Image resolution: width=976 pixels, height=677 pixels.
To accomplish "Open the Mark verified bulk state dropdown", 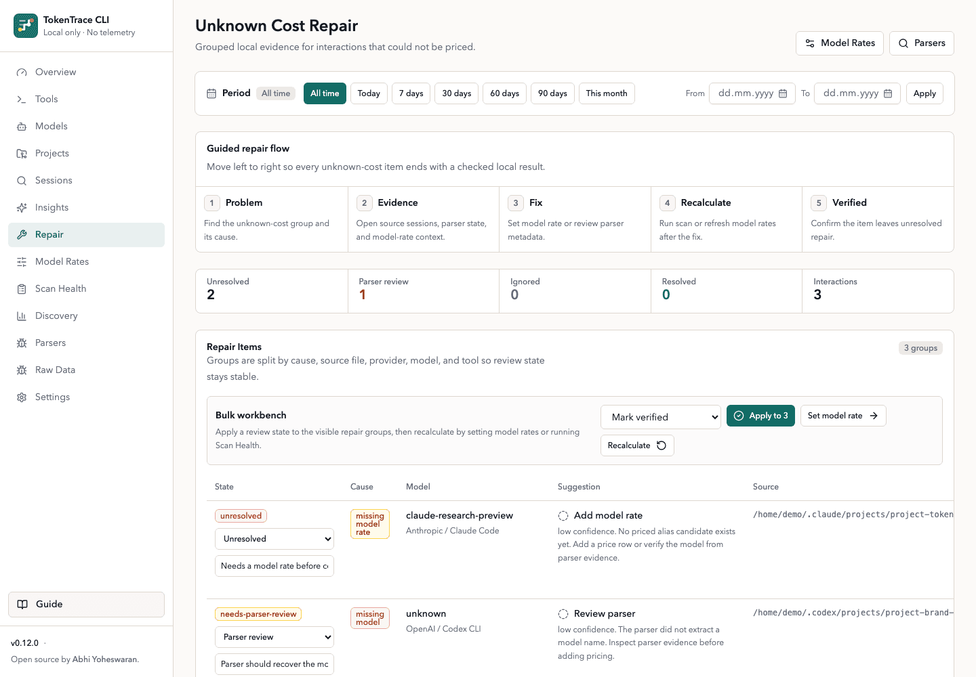I will pos(661,417).
